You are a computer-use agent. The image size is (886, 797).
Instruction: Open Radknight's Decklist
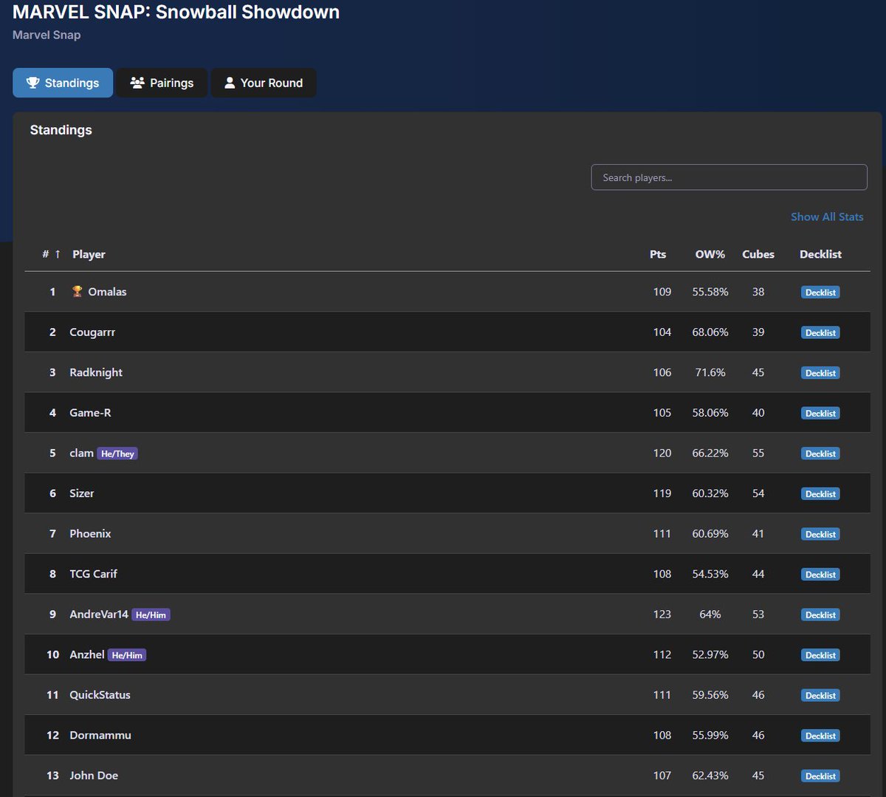[x=820, y=373]
